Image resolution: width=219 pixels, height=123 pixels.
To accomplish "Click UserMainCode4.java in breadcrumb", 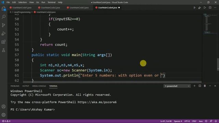I will click(46, 12).
